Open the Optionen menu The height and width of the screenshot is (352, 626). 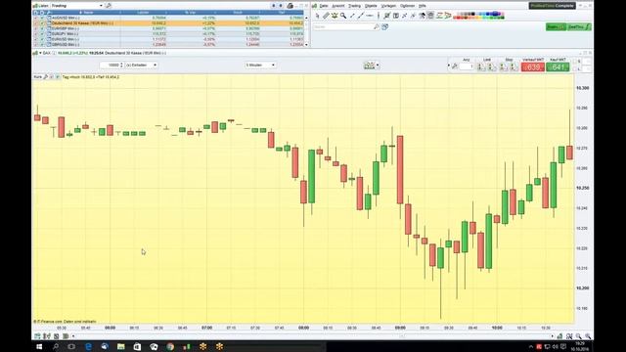point(408,6)
